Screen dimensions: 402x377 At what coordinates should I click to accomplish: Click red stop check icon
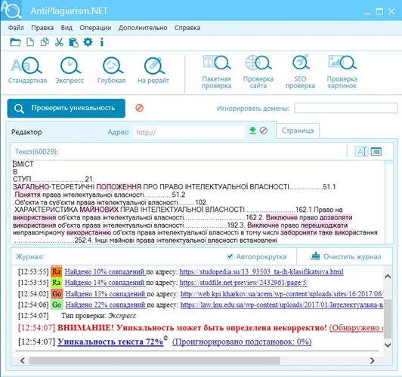pos(140,108)
